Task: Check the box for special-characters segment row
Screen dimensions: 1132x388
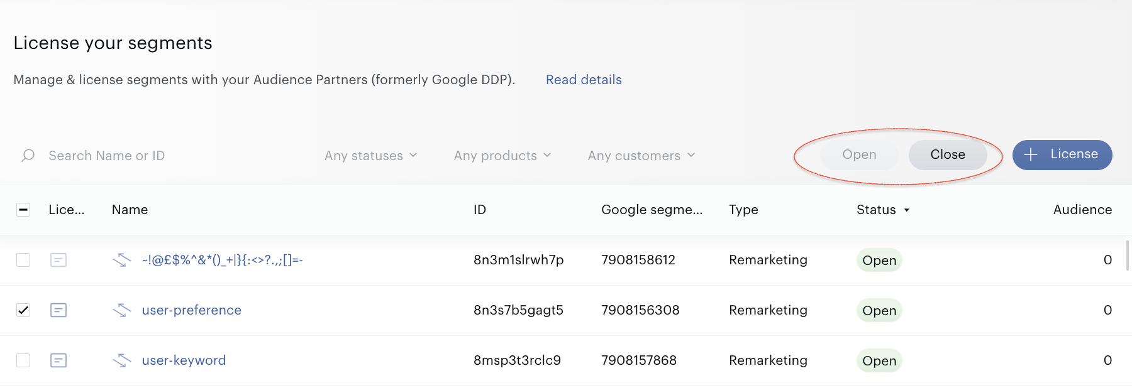Action: [x=23, y=260]
